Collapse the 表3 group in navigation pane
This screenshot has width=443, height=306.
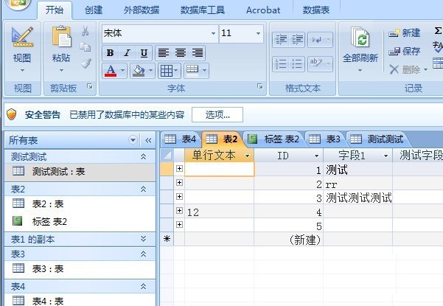(x=144, y=254)
